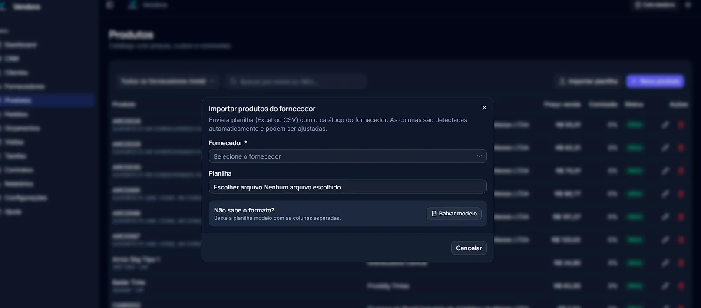
Task: Close the import dialog with the X
Action: [x=484, y=108]
